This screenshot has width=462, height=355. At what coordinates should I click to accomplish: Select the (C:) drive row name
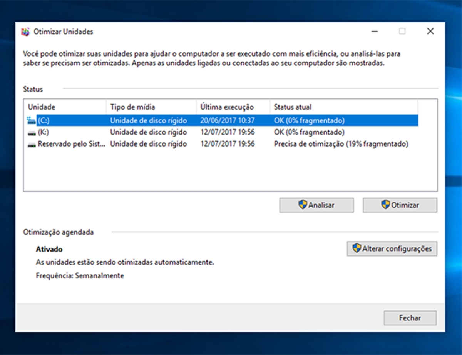tap(44, 120)
